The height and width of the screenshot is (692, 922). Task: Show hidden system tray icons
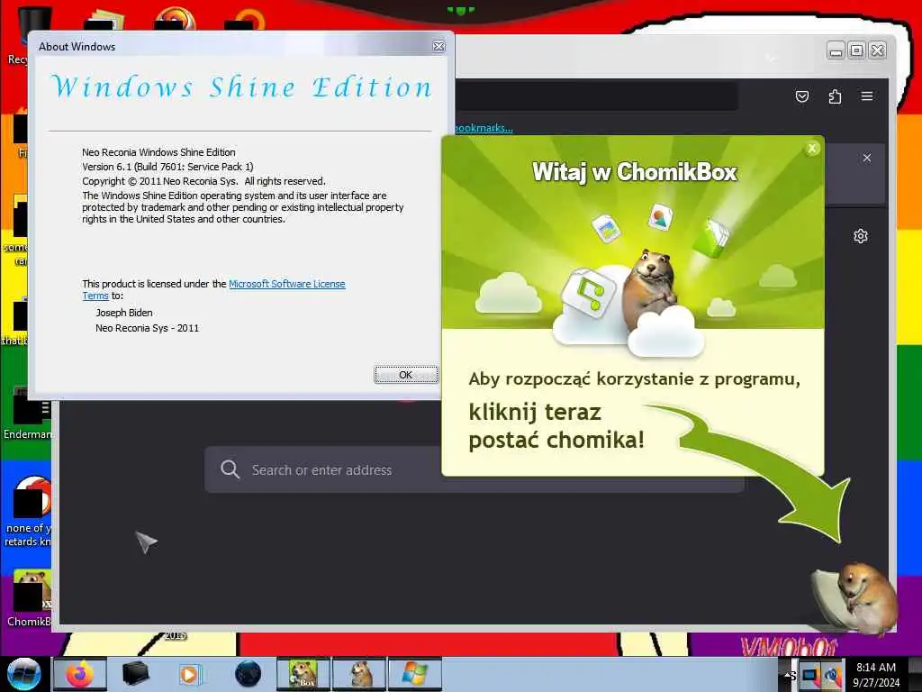[788, 675]
